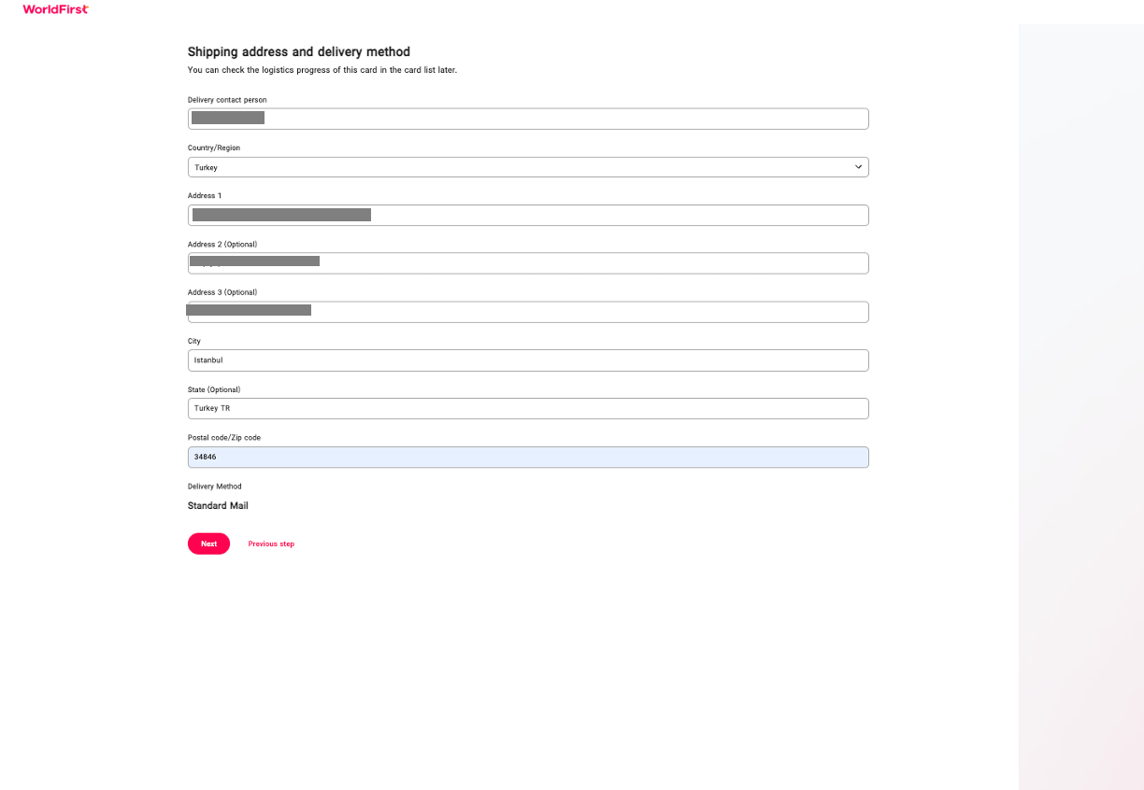Expand the Country/Region dropdown arrow
This screenshot has height=790, width=1144.
pos(858,167)
